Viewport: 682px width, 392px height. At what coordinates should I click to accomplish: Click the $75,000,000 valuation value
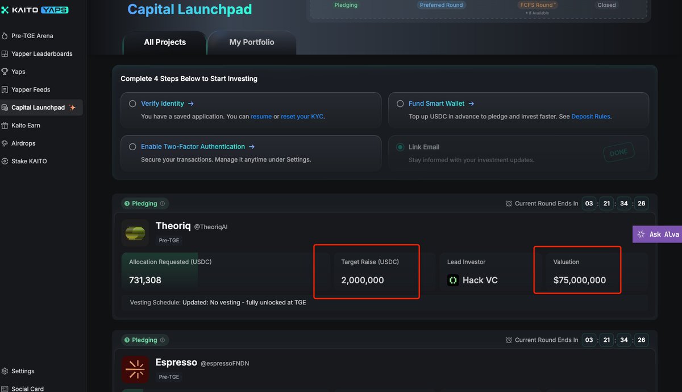[580, 280]
